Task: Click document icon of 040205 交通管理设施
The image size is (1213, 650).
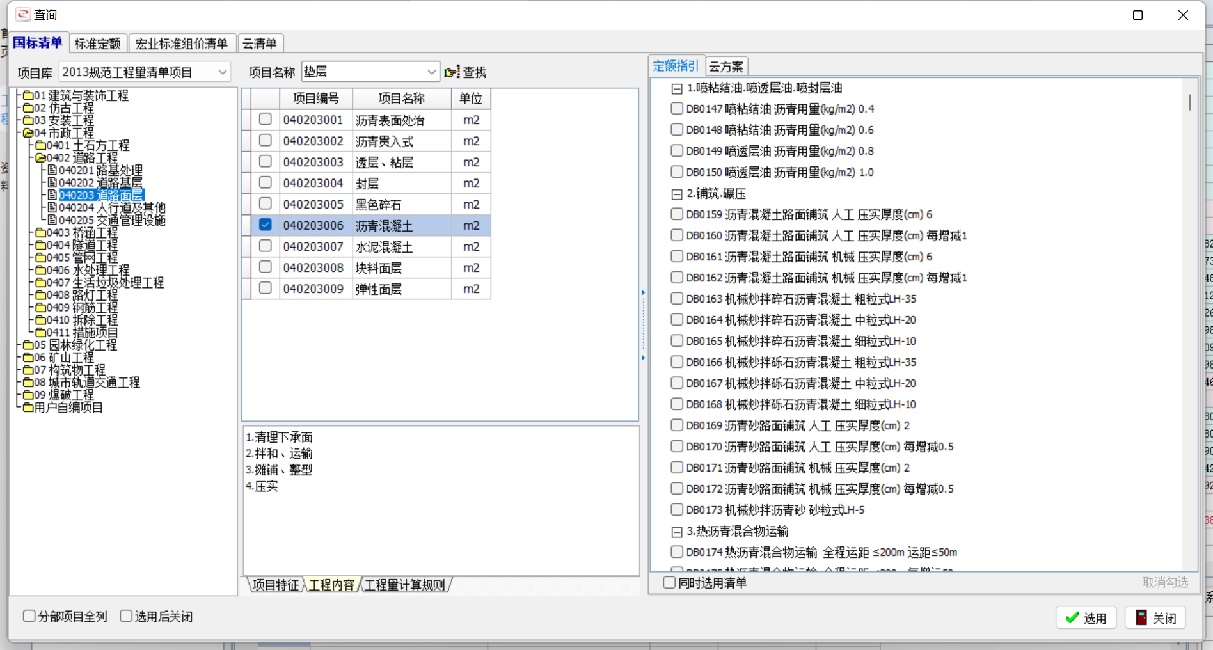Action: (x=52, y=220)
